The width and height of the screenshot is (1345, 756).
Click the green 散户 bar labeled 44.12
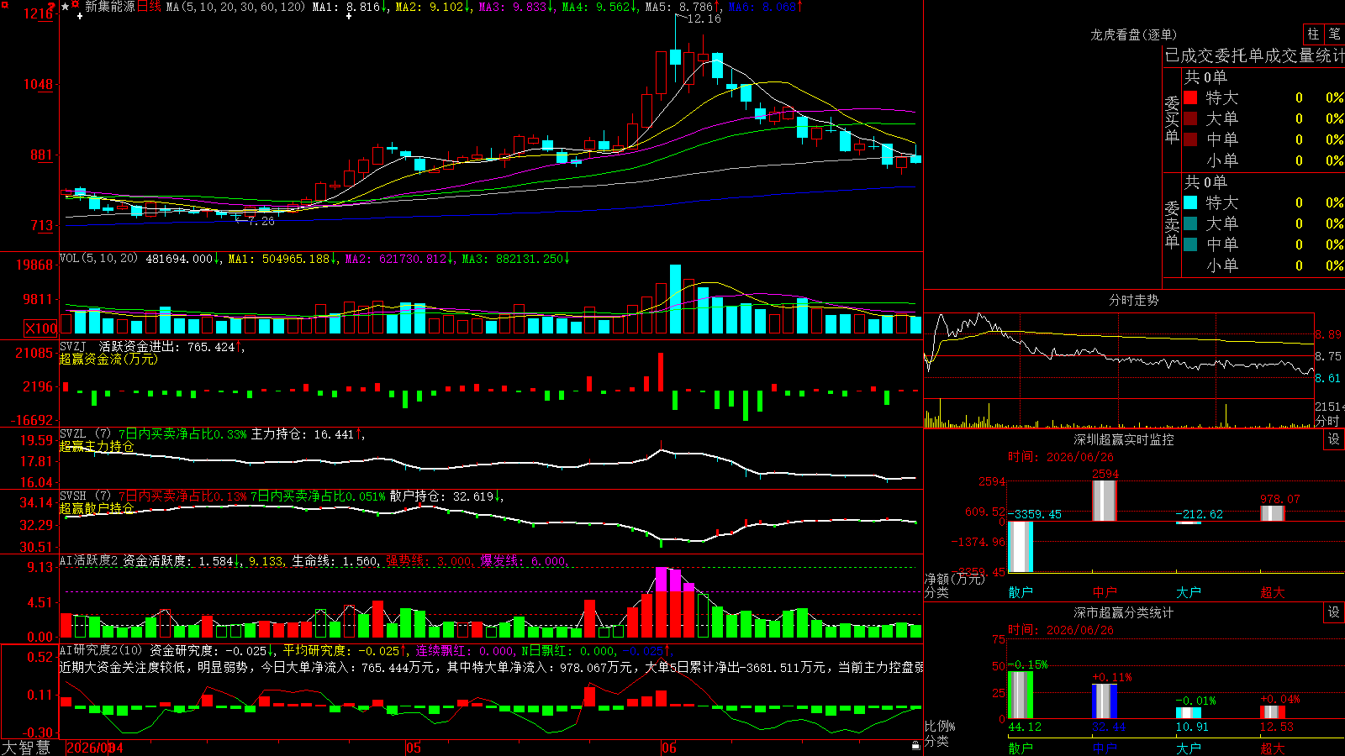(x=1020, y=695)
